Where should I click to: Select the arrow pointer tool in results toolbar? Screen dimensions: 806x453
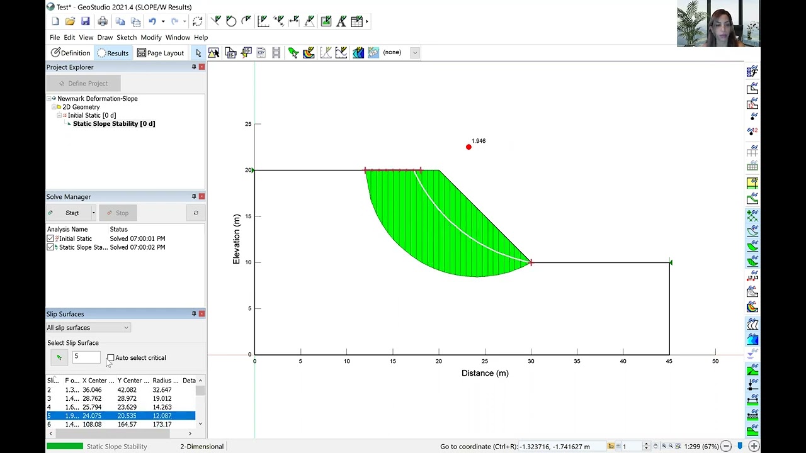click(198, 53)
